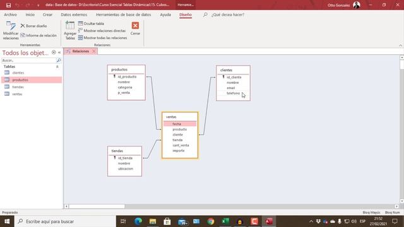404x227 pixels.
Task: Click categoria field in productos table
Action: [125, 87]
